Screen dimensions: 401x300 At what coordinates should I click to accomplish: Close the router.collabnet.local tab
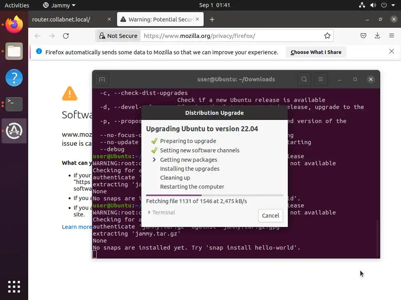109,20
